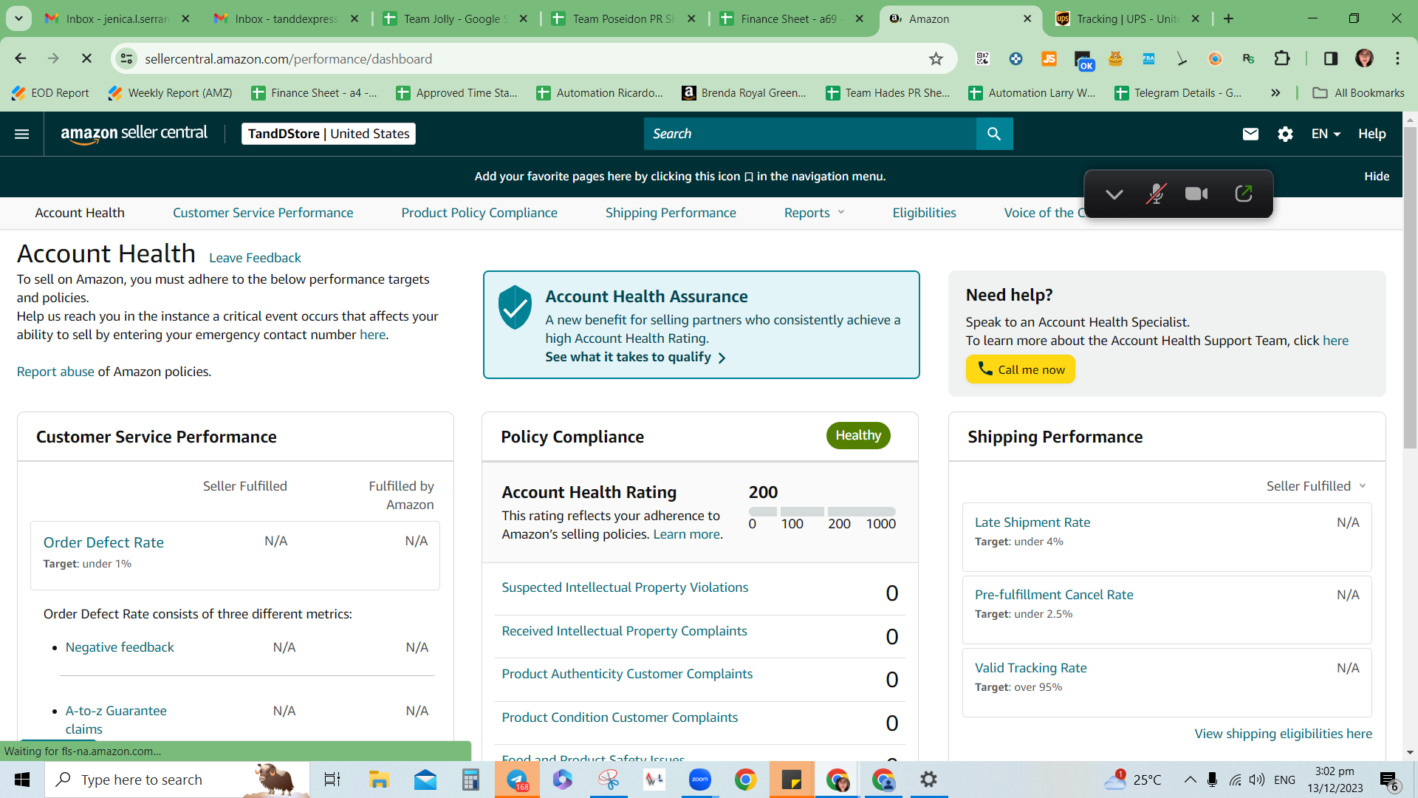The image size is (1418, 798).
Task: Click the search magnifier button
Action: (x=994, y=134)
